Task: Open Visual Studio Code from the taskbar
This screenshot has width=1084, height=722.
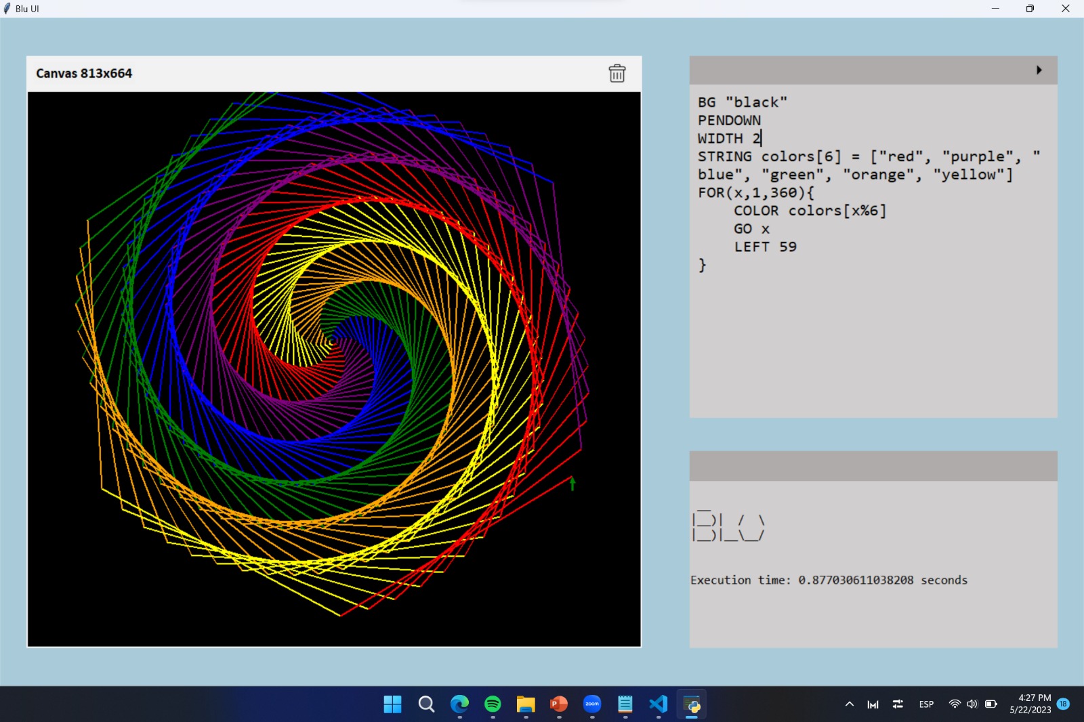Action: (659, 704)
